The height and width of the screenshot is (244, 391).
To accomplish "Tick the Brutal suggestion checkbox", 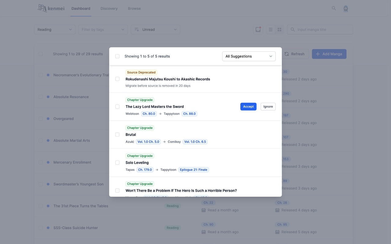I will click(x=117, y=135).
